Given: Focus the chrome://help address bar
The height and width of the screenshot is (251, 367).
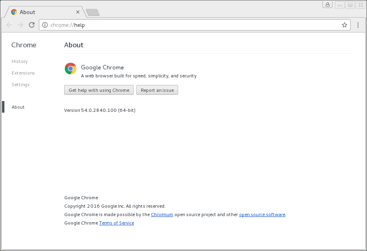Looking at the screenshot, I should tap(194, 25).
